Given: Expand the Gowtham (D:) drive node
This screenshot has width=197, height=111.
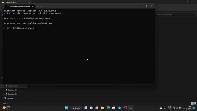Looking at the screenshot, I should click(3, 86).
